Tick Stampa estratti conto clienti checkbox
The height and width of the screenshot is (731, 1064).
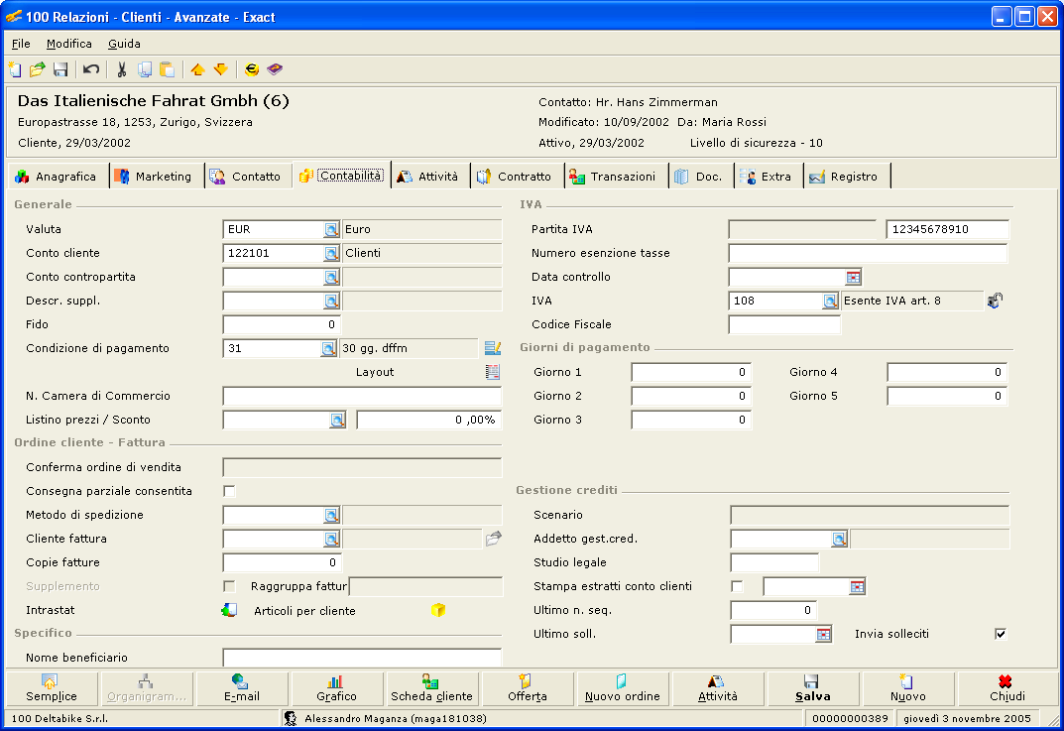tap(737, 586)
